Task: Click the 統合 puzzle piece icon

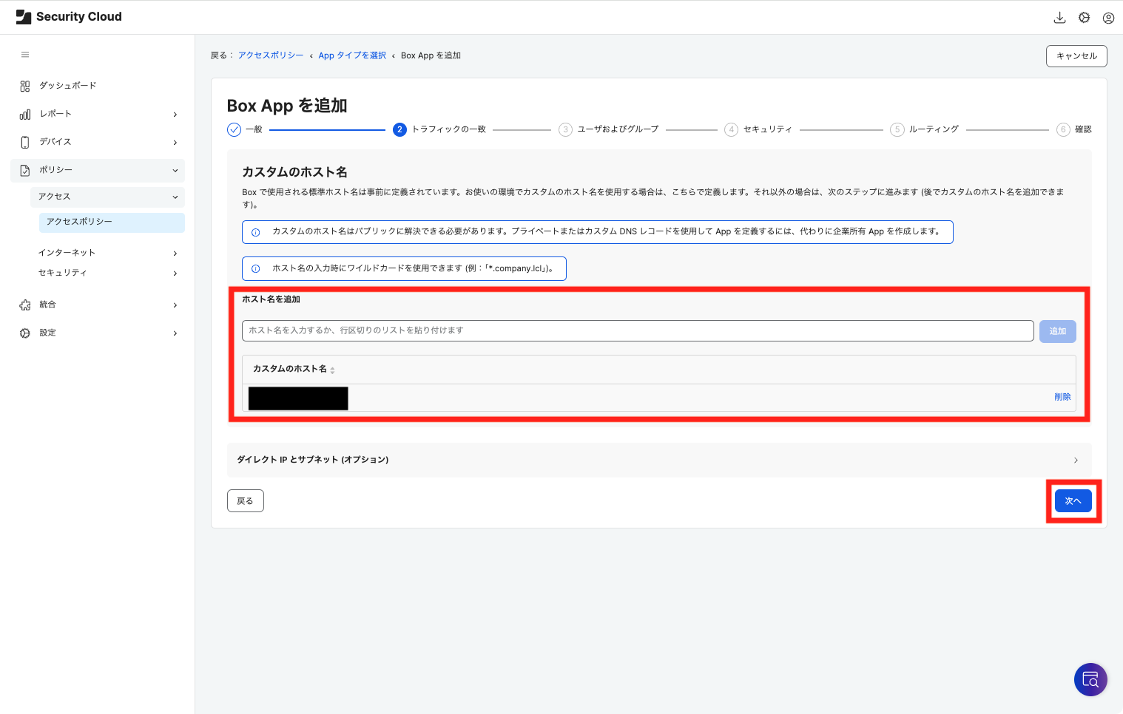Action: [25, 305]
